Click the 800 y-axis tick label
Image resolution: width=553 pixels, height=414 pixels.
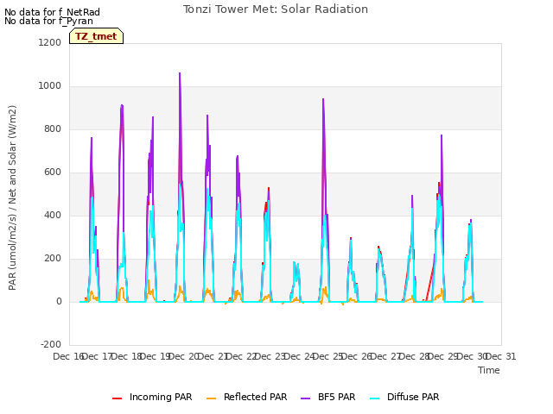[53, 129]
